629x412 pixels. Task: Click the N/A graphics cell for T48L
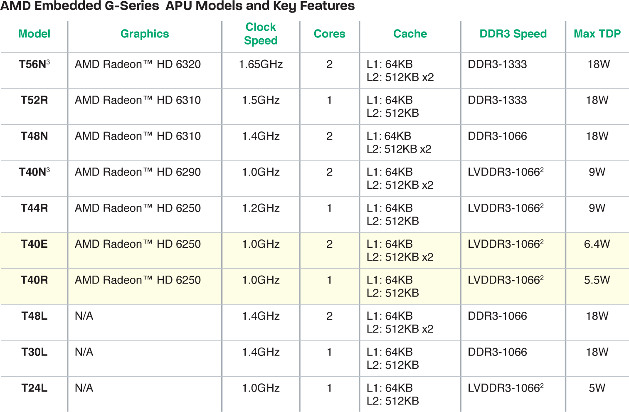pyautogui.click(x=84, y=316)
